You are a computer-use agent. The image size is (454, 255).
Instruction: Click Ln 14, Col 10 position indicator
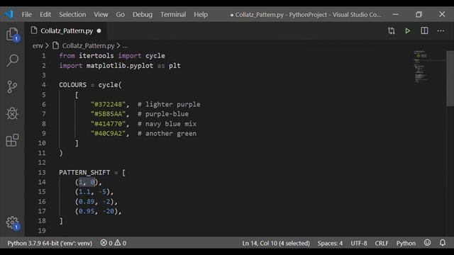coord(276,243)
